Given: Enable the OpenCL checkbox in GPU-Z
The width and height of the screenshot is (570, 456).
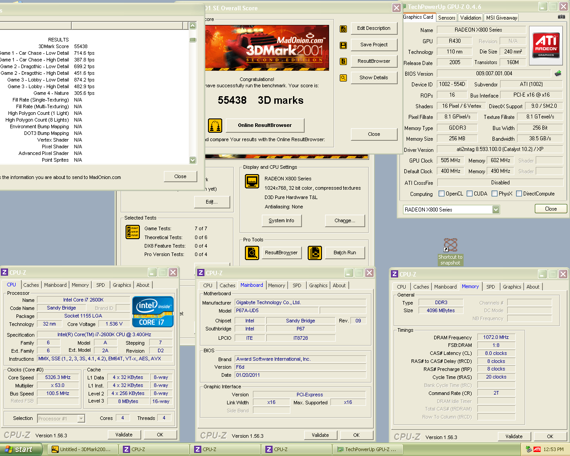Looking at the screenshot, I should [x=442, y=194].
